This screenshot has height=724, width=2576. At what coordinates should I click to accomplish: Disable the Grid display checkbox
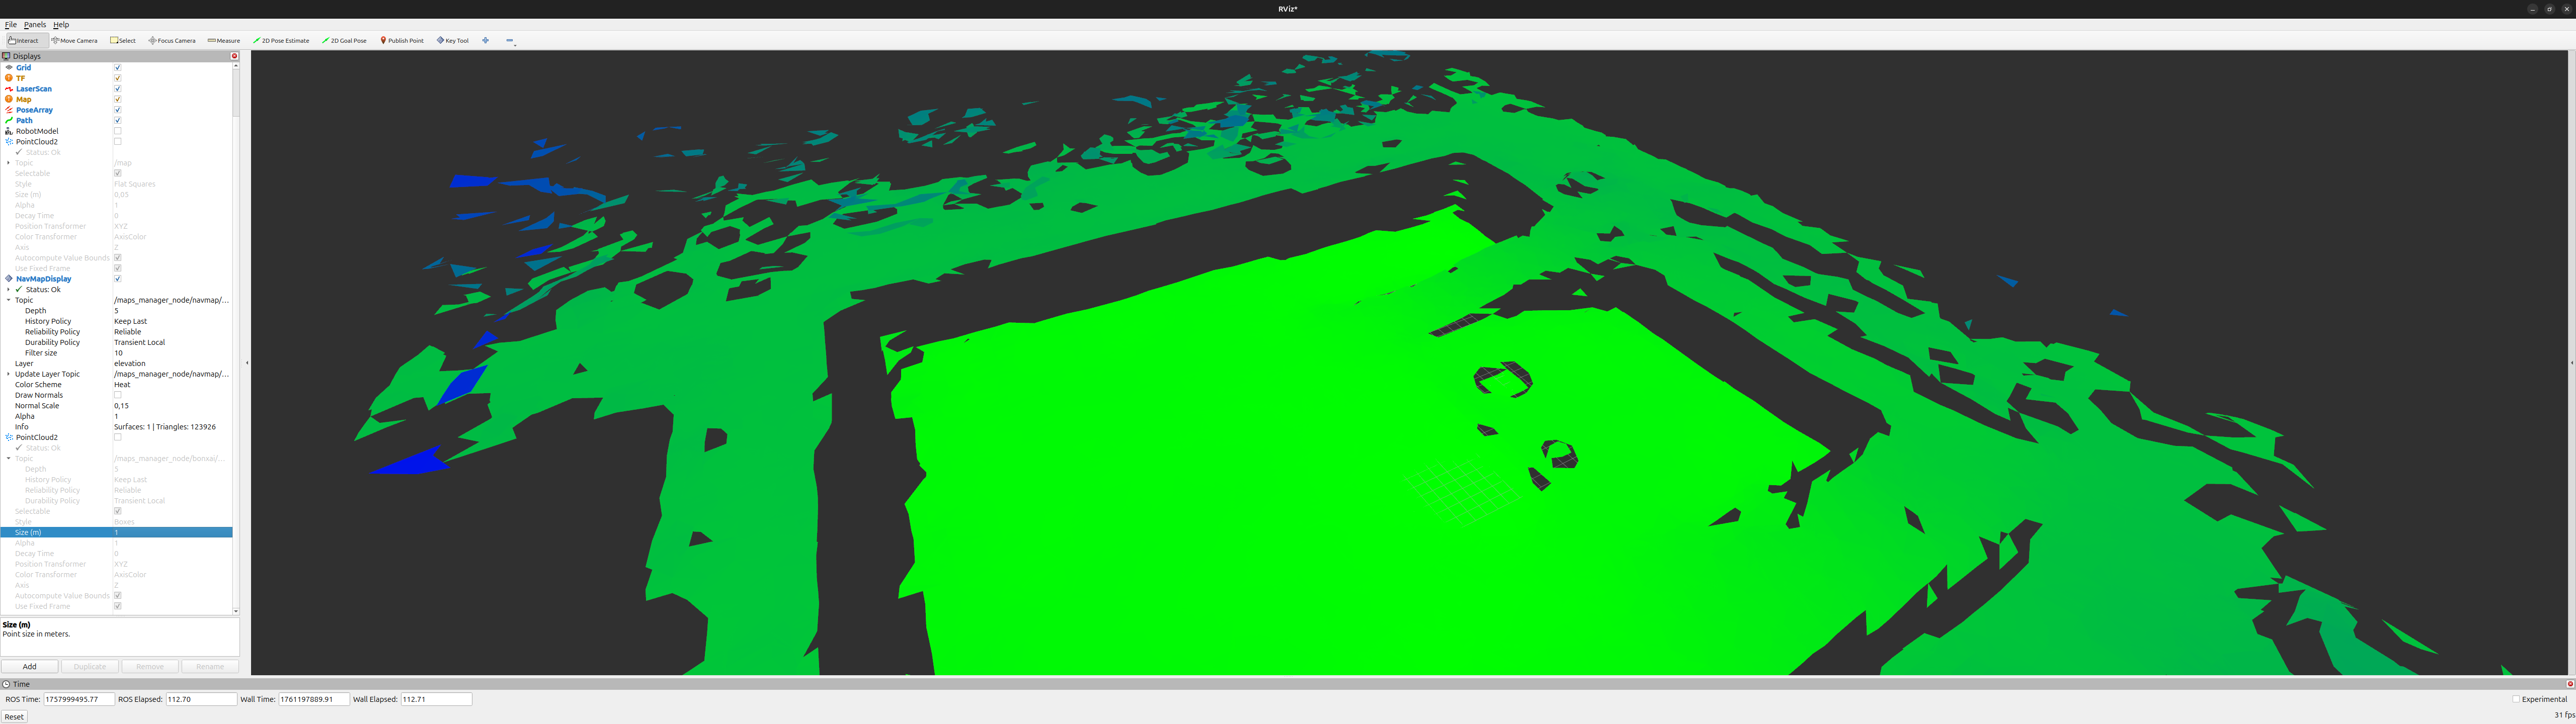[x=117, y=67]
